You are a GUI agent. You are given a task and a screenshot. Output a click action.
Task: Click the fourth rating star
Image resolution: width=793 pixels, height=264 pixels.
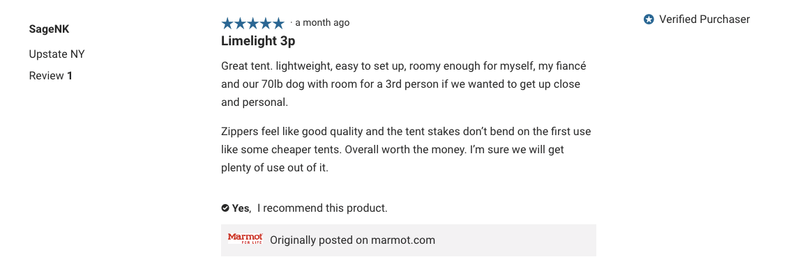266,23
